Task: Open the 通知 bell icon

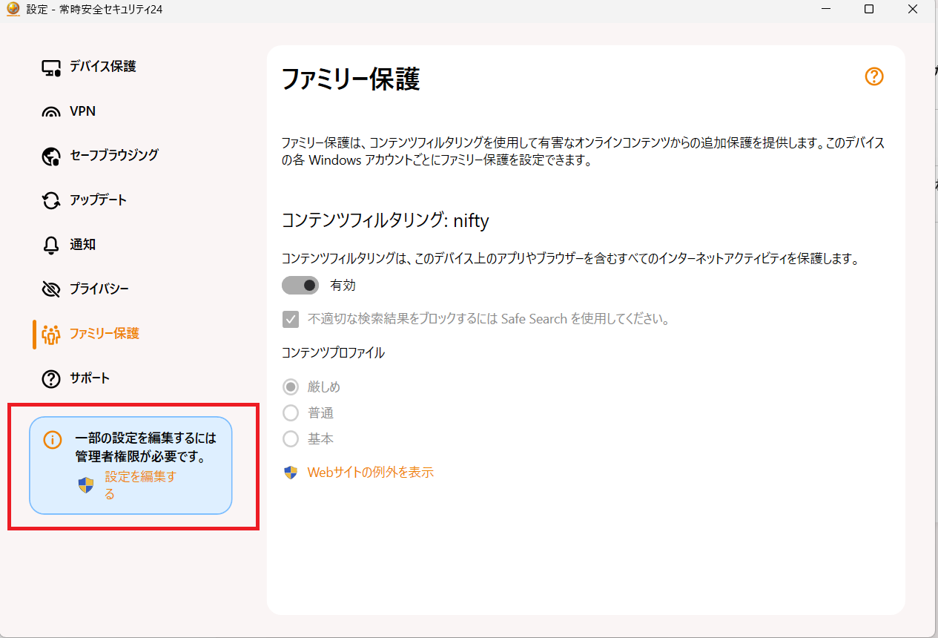Action: click(x=50, y=244)
